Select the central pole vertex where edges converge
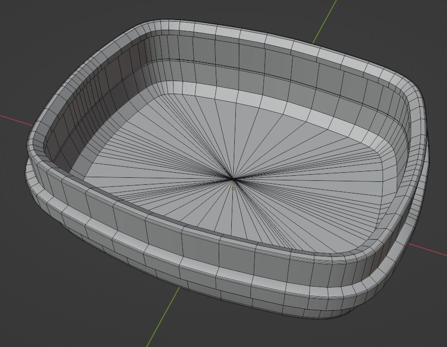The height and width of the screenshot is (347, 447). coord(233,179)
